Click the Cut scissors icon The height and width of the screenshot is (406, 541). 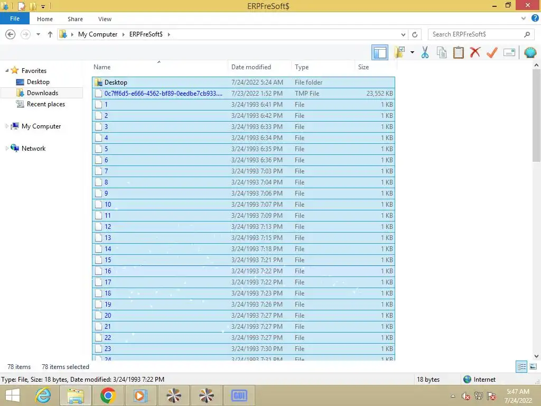425,52
